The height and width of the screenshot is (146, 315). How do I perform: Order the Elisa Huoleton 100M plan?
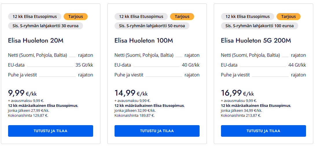[157, 131]
